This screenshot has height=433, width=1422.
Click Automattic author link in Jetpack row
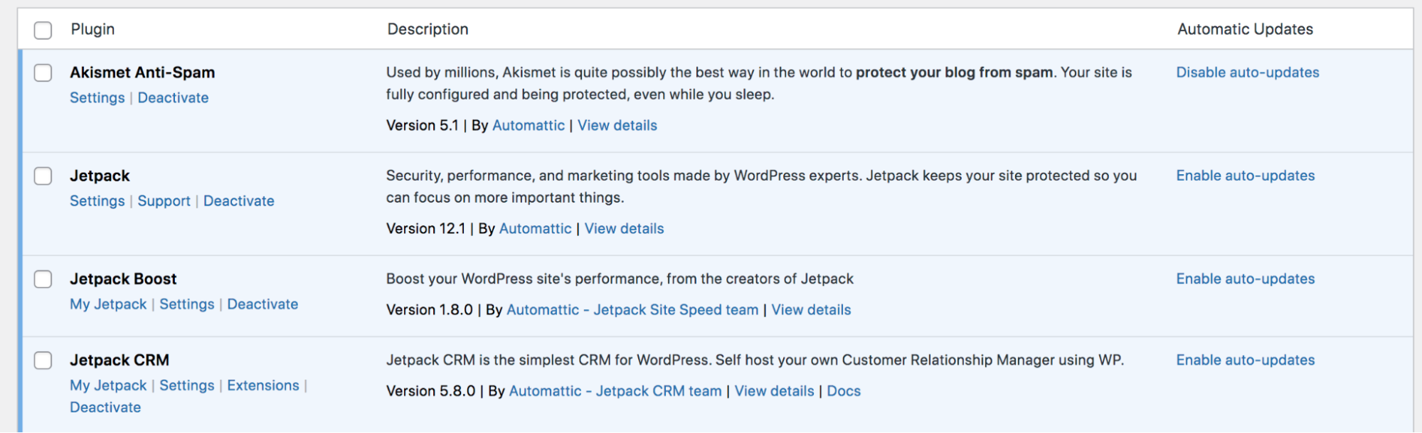coord(536,229)
